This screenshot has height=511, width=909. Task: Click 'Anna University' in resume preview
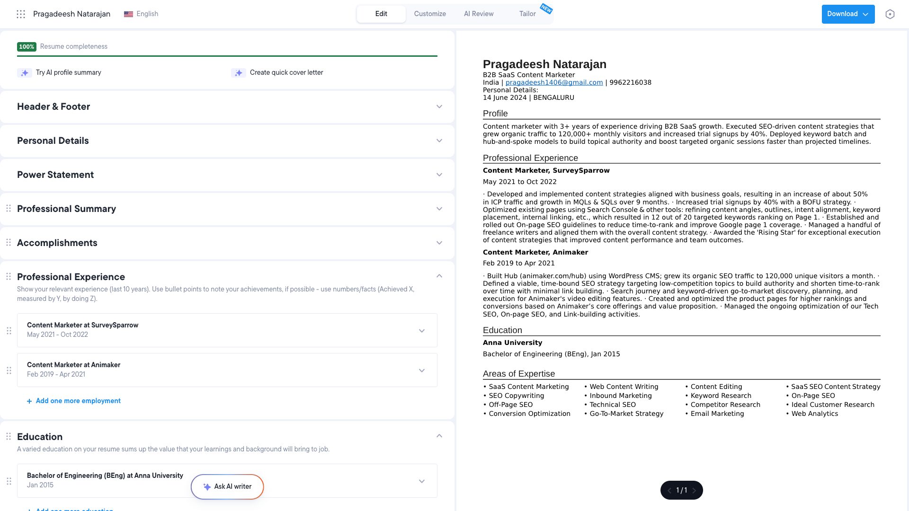(x=513, y=343)
